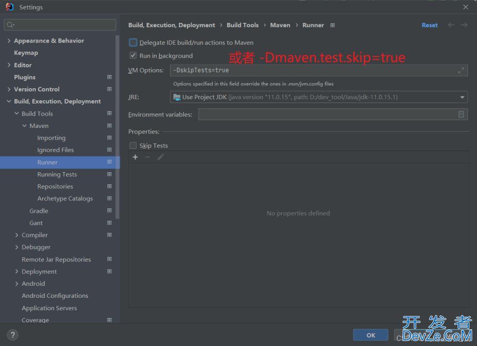The height and width of the screenshot is (346, 477).
Task: Click the search magnifier icon in settings
Action: [x=10, y=25]
